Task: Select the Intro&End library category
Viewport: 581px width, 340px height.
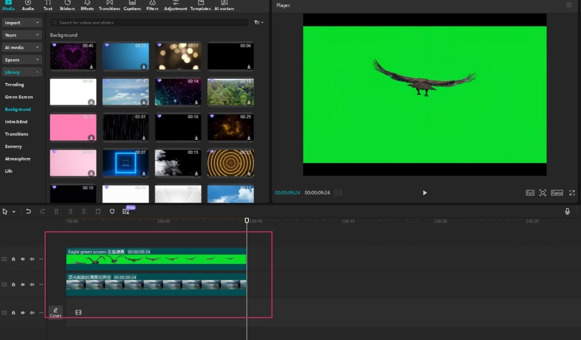Action: pos(16,121)
